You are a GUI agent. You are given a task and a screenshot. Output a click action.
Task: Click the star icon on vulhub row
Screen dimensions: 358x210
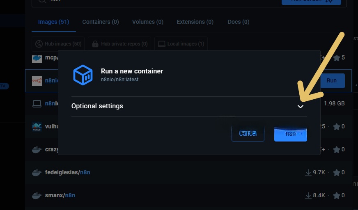(337, 127)
